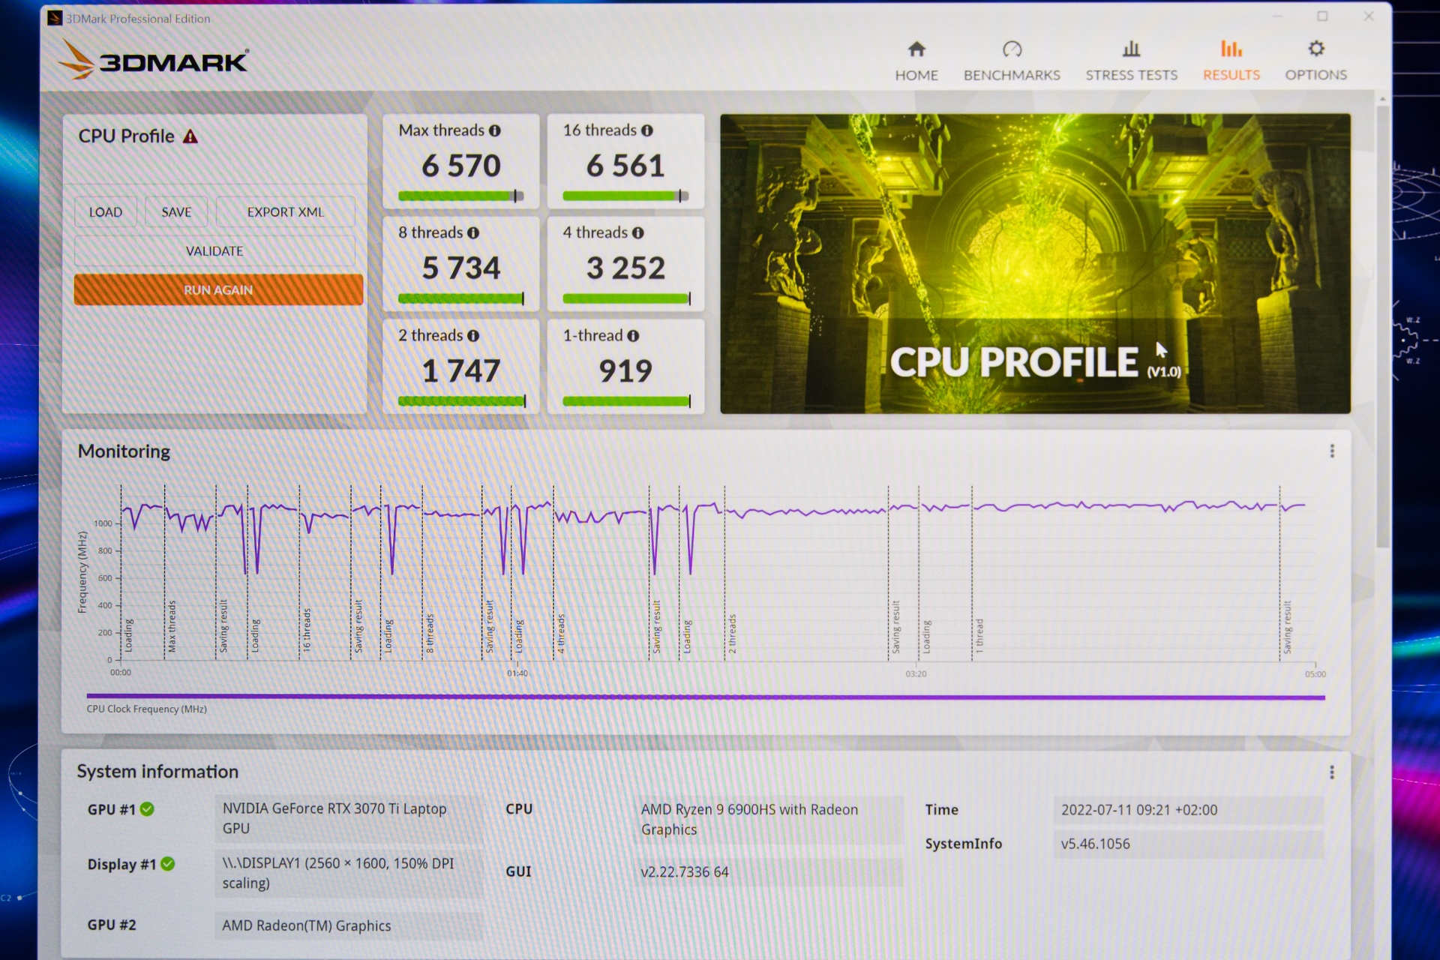Click info icon beside 4 threads
1440x960 pixels.
coord(638,233)
